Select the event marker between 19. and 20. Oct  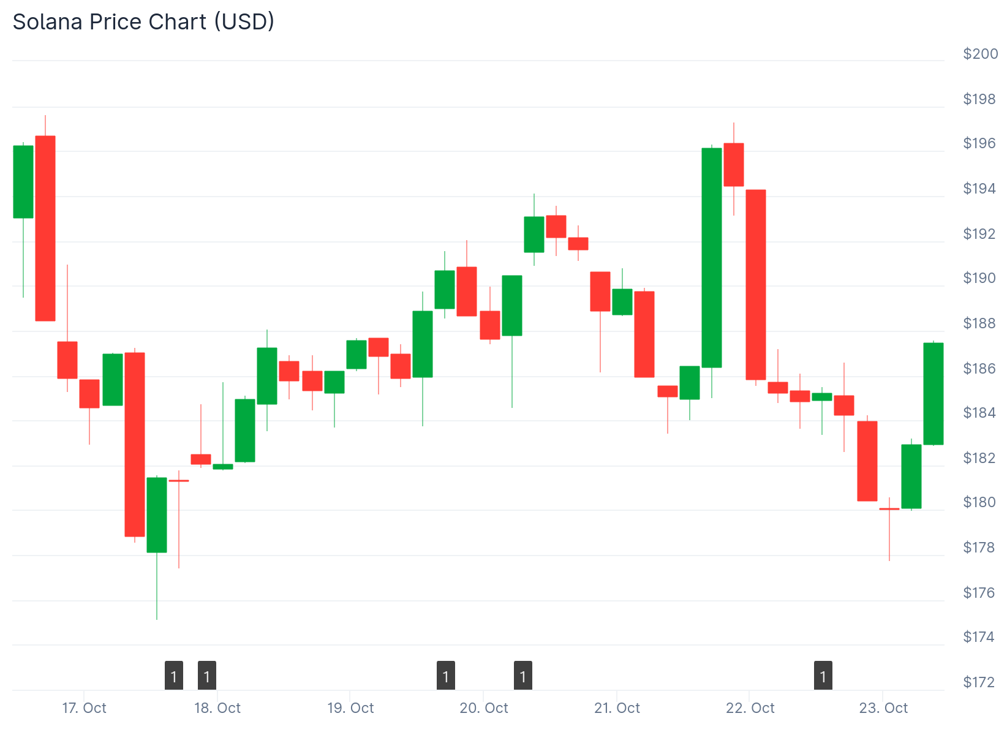pyautogui.click(x=446, y=676)
